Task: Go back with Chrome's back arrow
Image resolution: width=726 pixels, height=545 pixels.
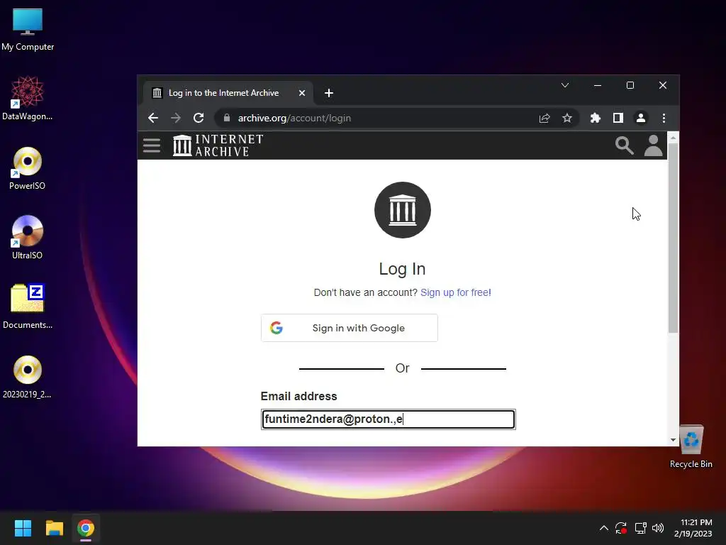Action: pyautogui.click(x=153, y=119)
